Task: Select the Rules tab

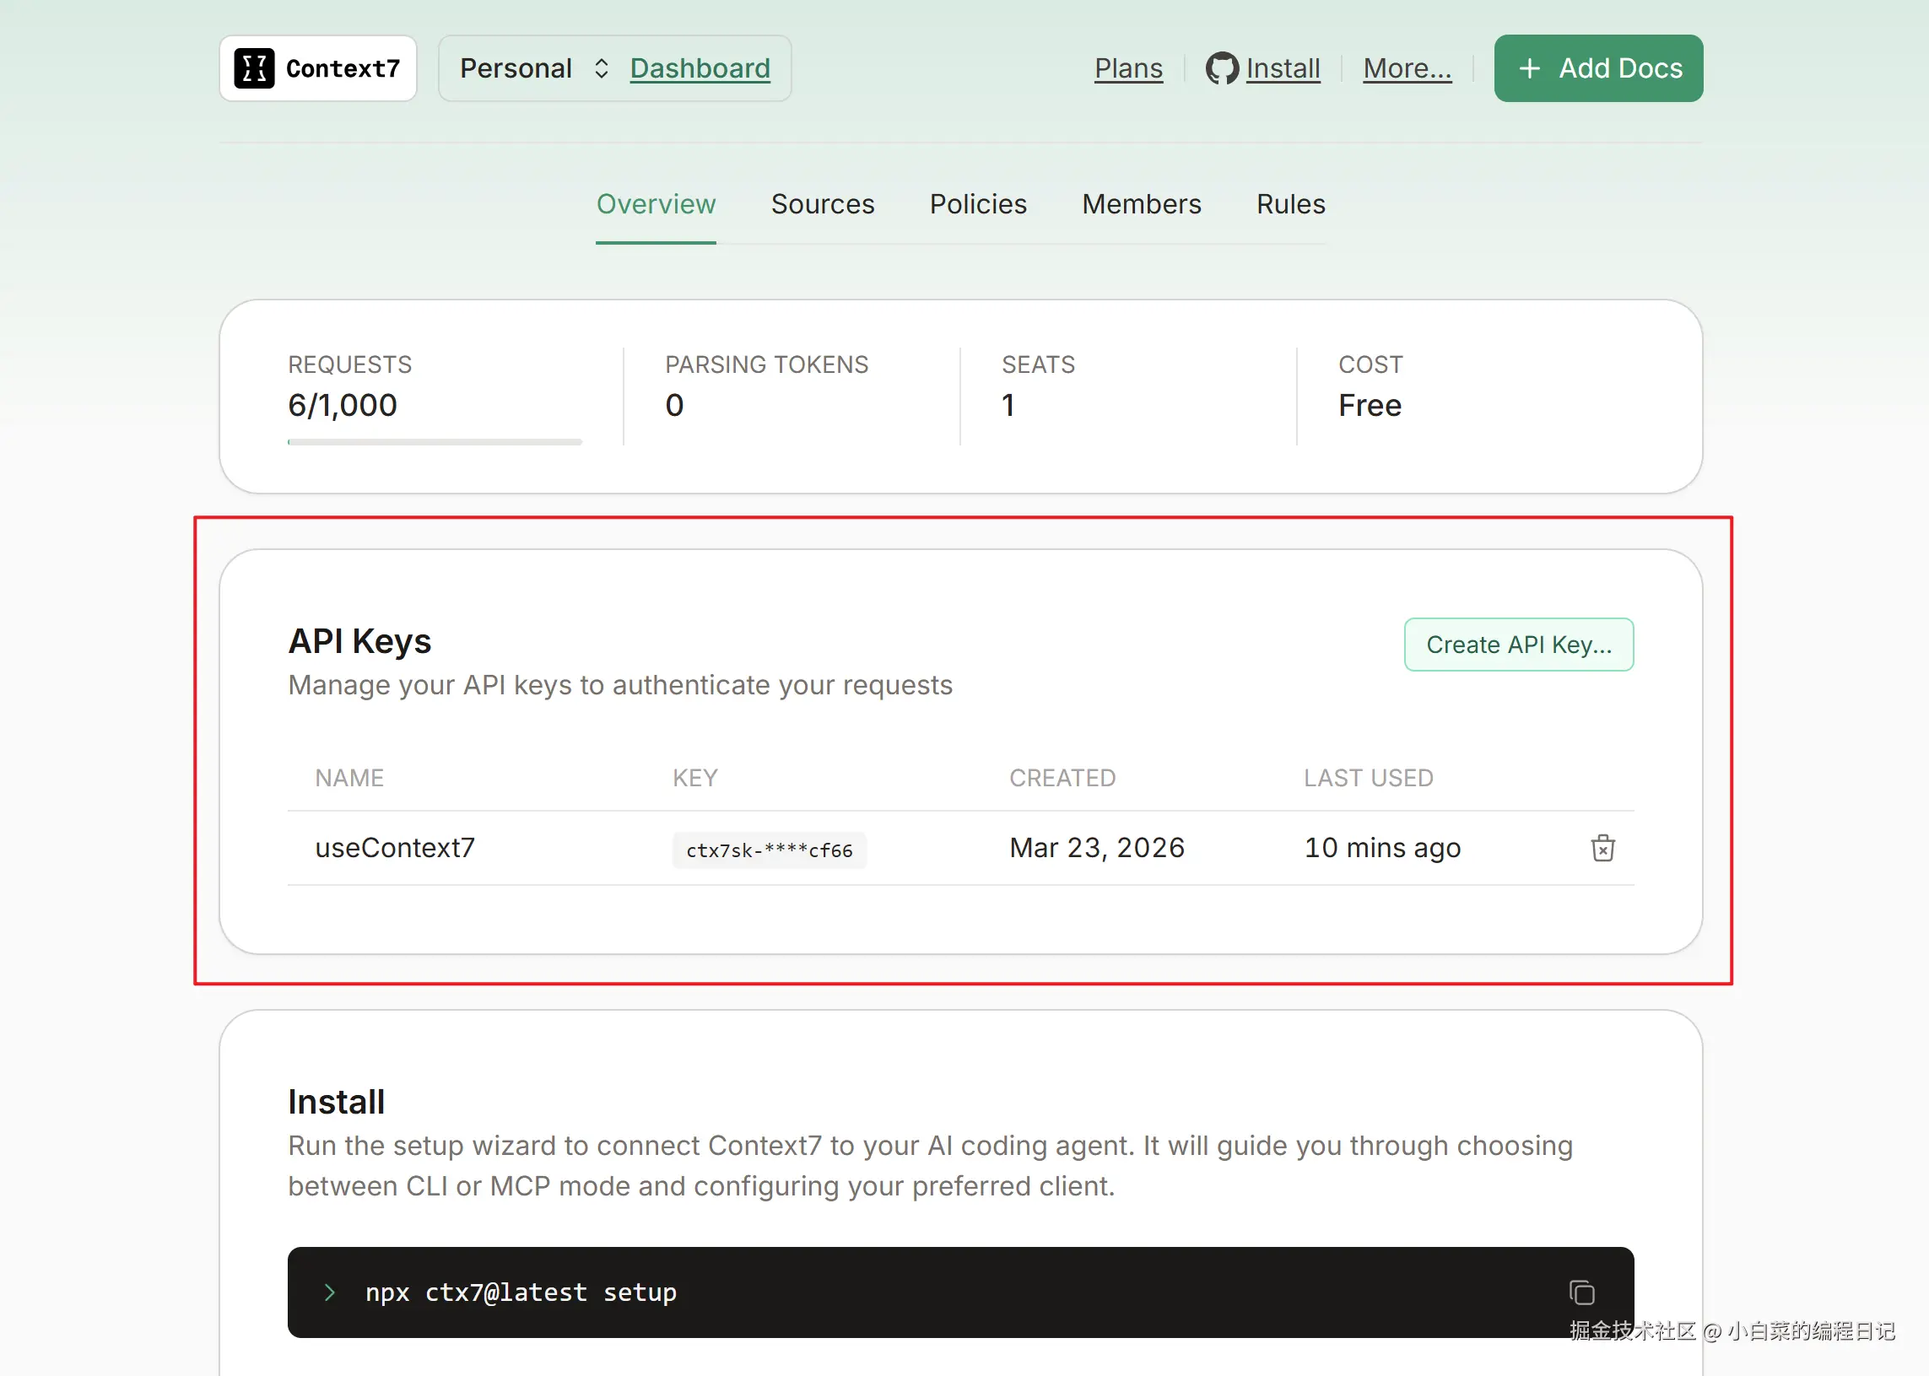Action: coord(1290,204)
